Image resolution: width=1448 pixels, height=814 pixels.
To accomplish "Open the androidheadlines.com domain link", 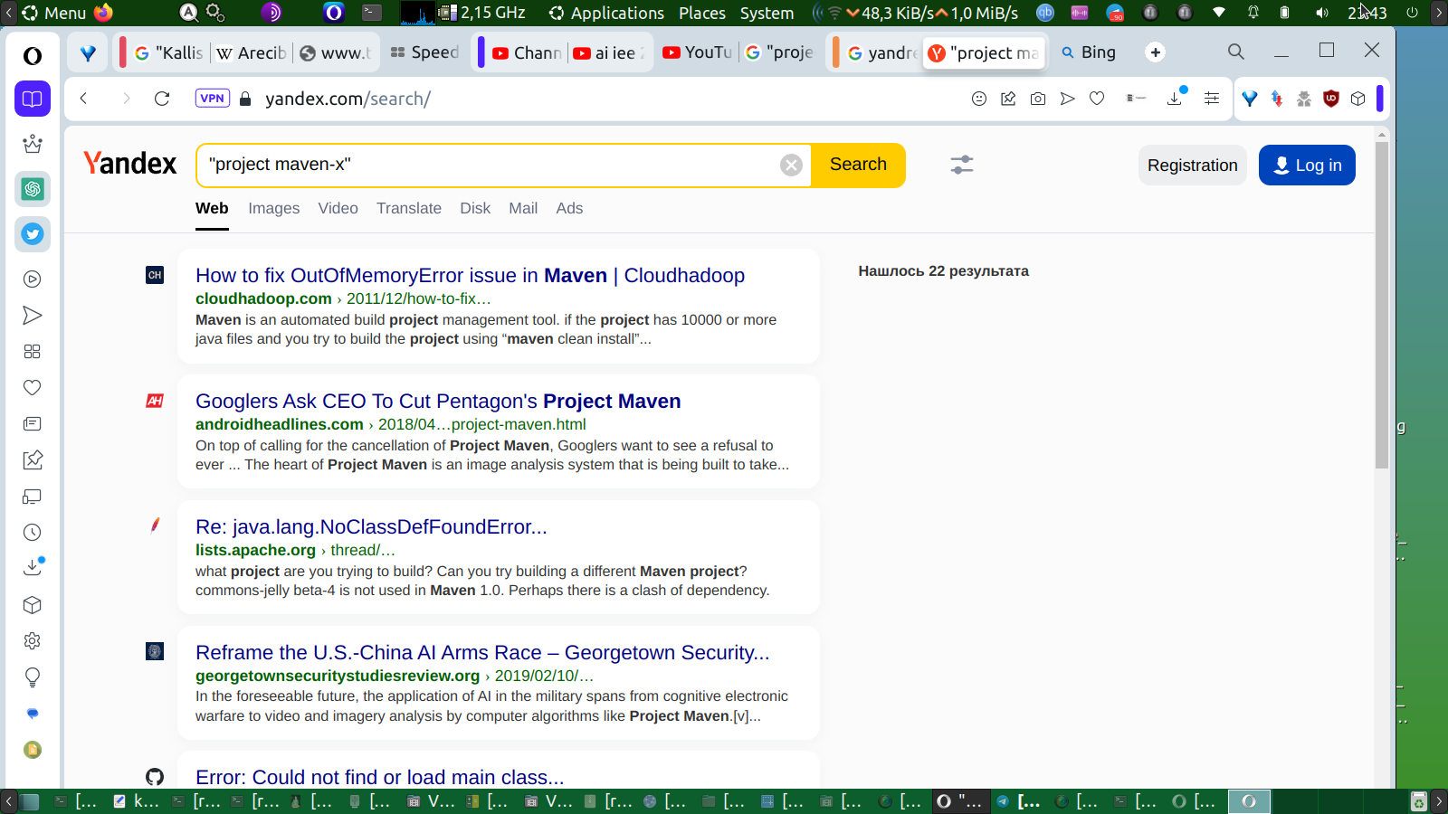I will (280, 424).
